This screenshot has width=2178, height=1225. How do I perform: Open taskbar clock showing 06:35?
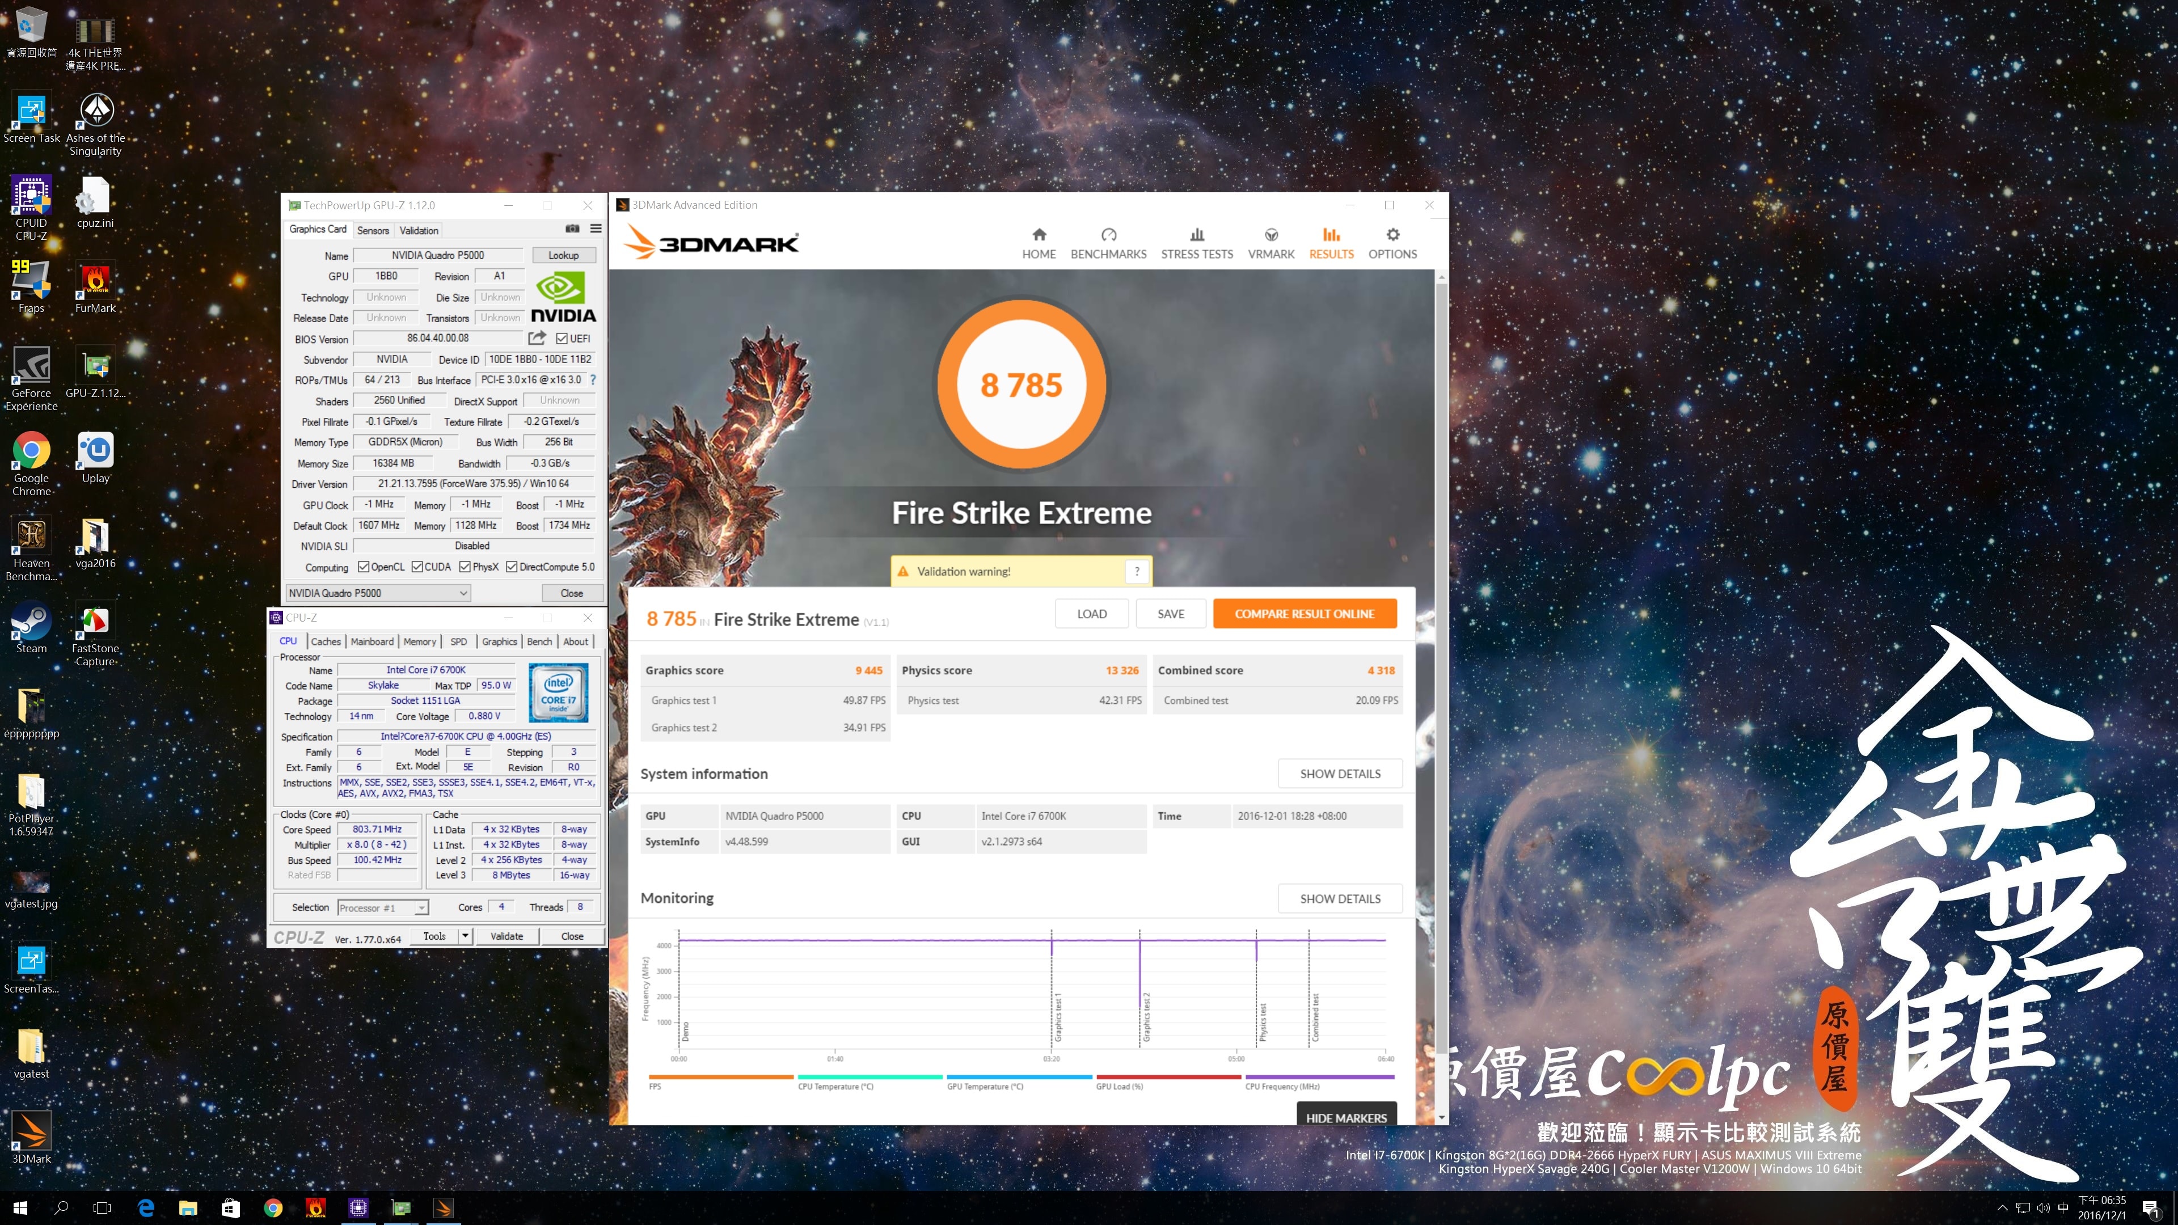coord(2101,1208)
